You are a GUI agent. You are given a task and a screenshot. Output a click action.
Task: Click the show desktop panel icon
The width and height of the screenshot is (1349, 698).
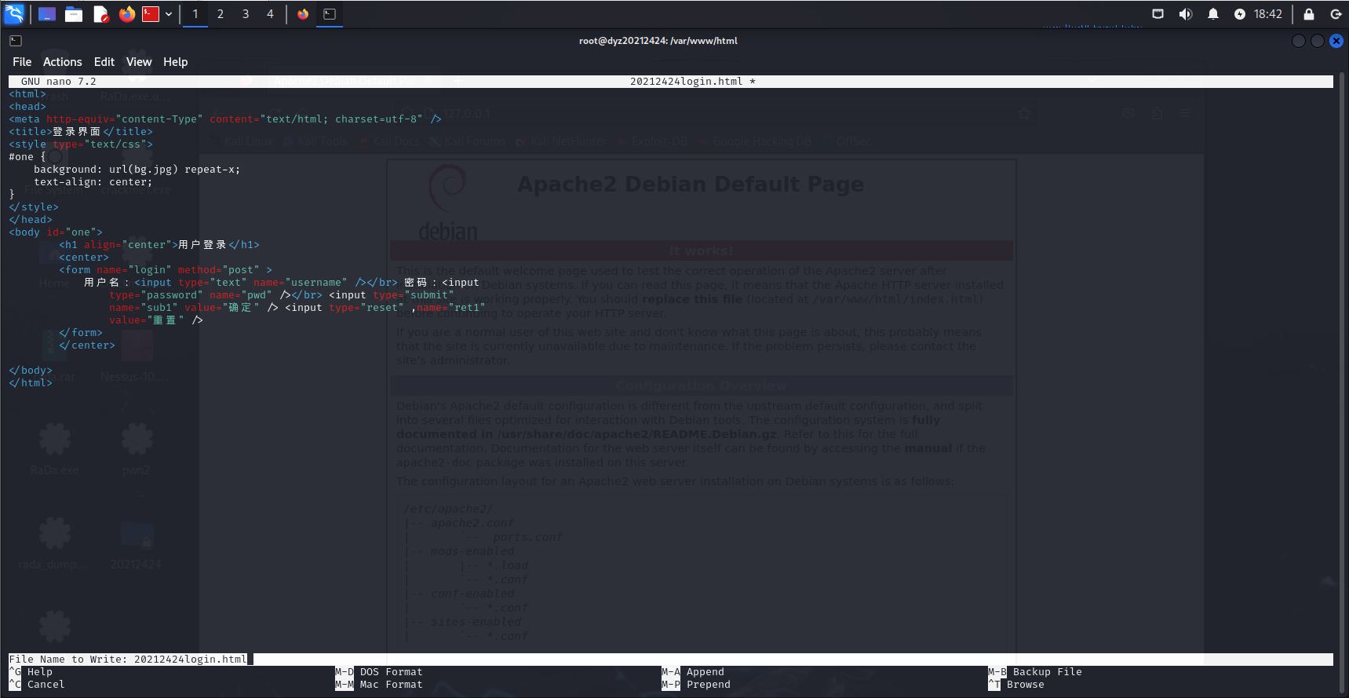[47, 14]
